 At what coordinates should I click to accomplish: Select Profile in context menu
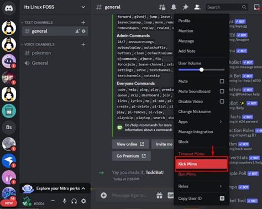coord(201,21)
